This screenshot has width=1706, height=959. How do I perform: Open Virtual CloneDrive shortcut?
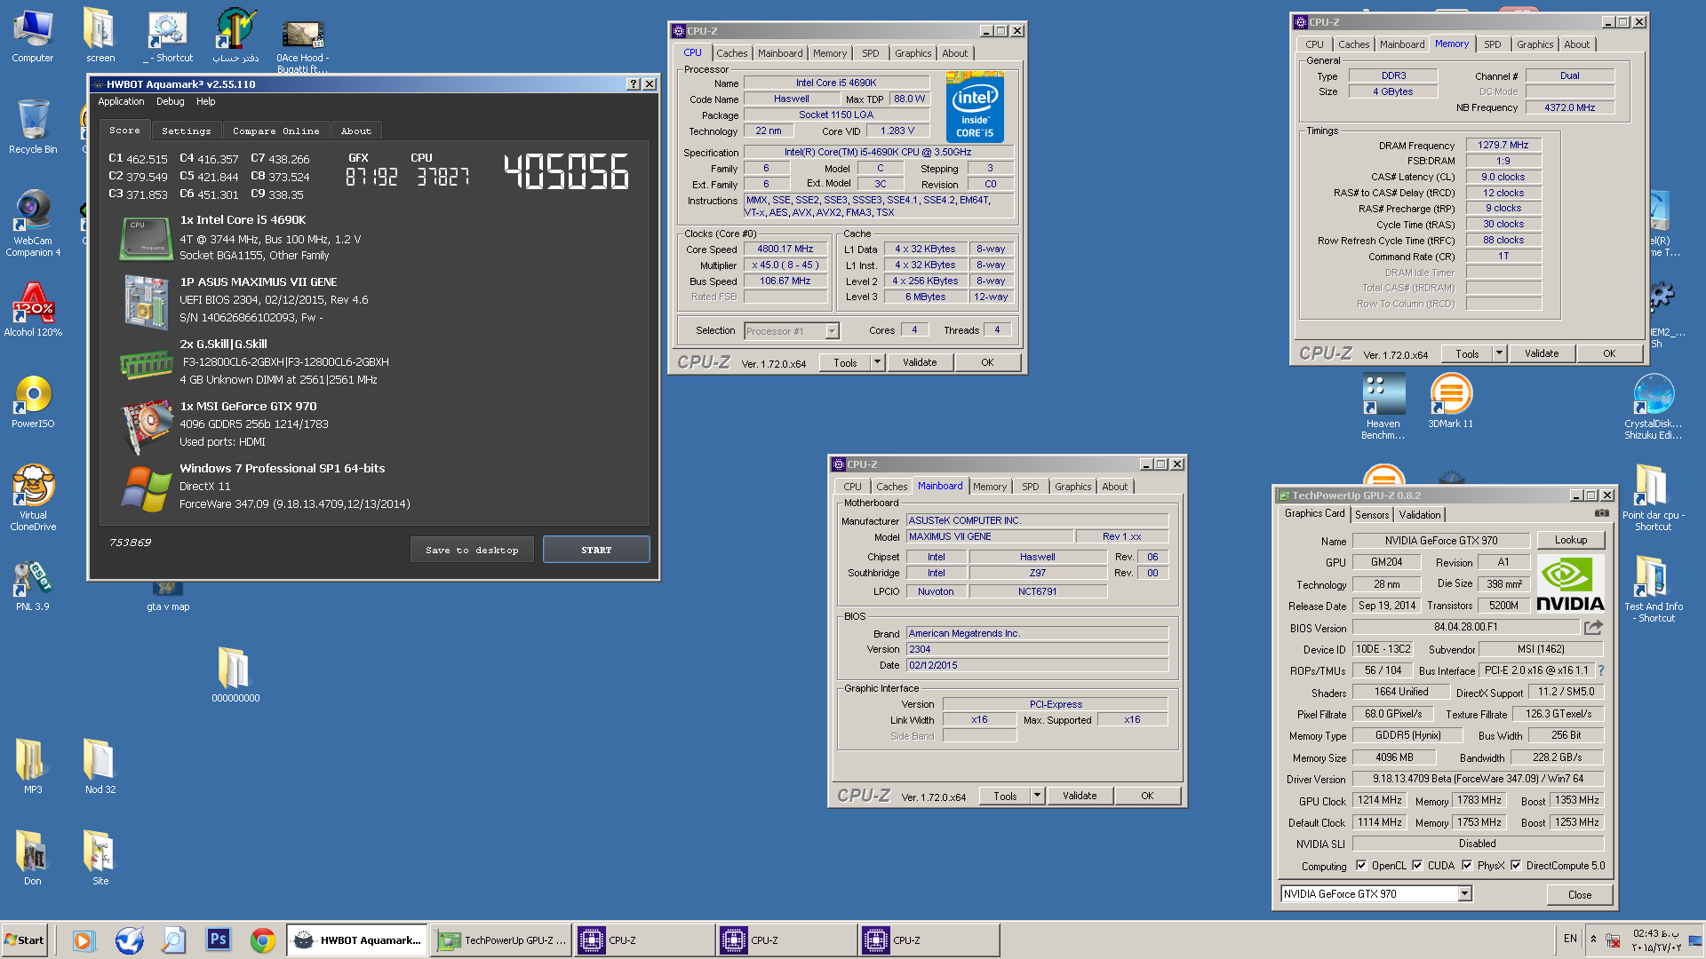(33, 497)
